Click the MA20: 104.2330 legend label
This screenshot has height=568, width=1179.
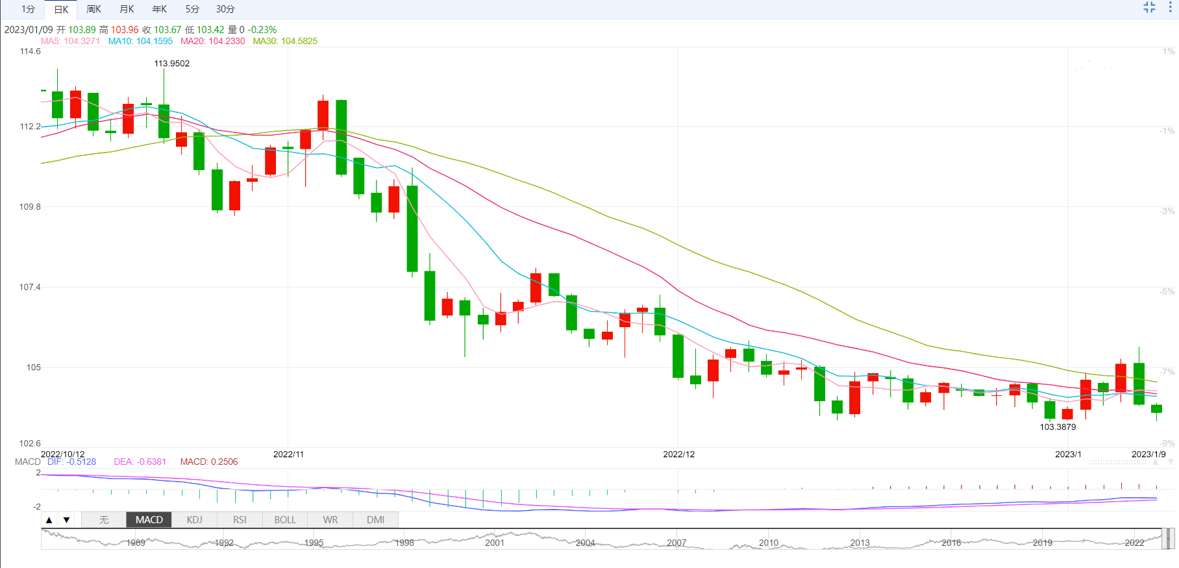[213, 41]
